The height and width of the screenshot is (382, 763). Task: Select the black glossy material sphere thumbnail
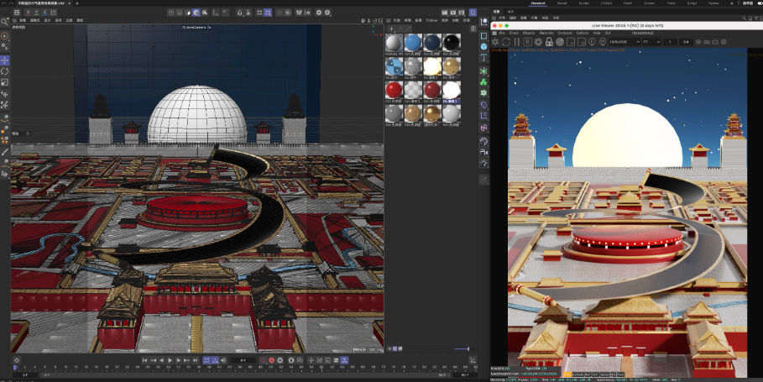pyautogui.click(x=452, y=43)
